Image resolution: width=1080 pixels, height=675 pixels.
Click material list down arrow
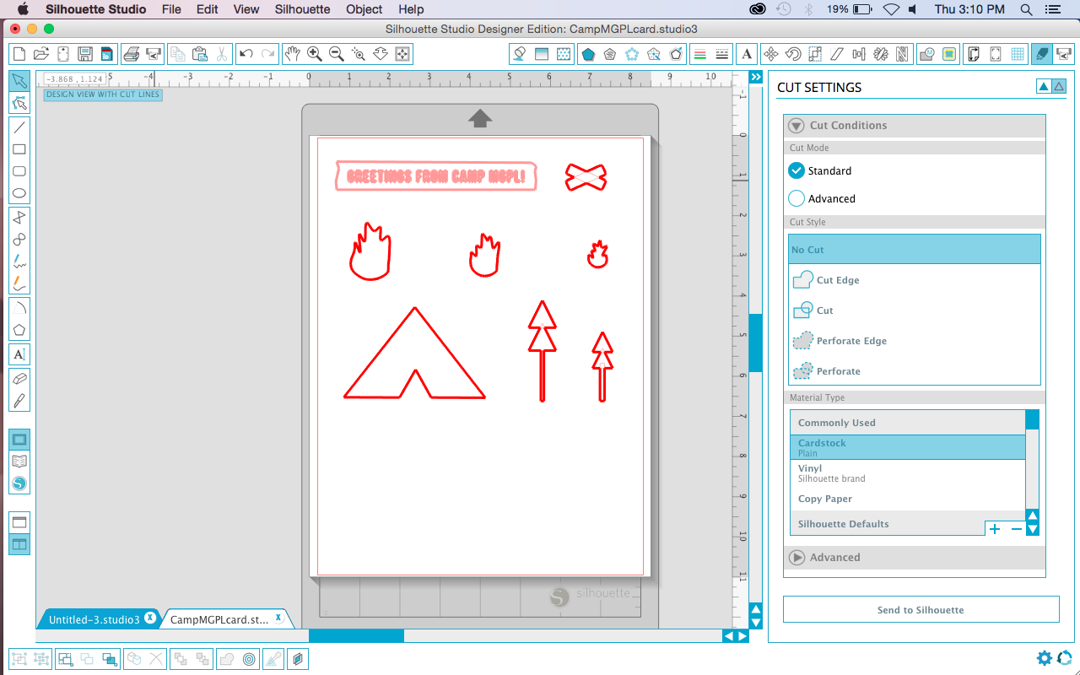(1033, 529)
